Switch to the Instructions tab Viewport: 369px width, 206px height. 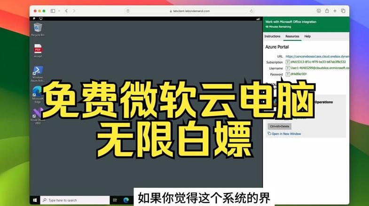[x=272, y=37]
